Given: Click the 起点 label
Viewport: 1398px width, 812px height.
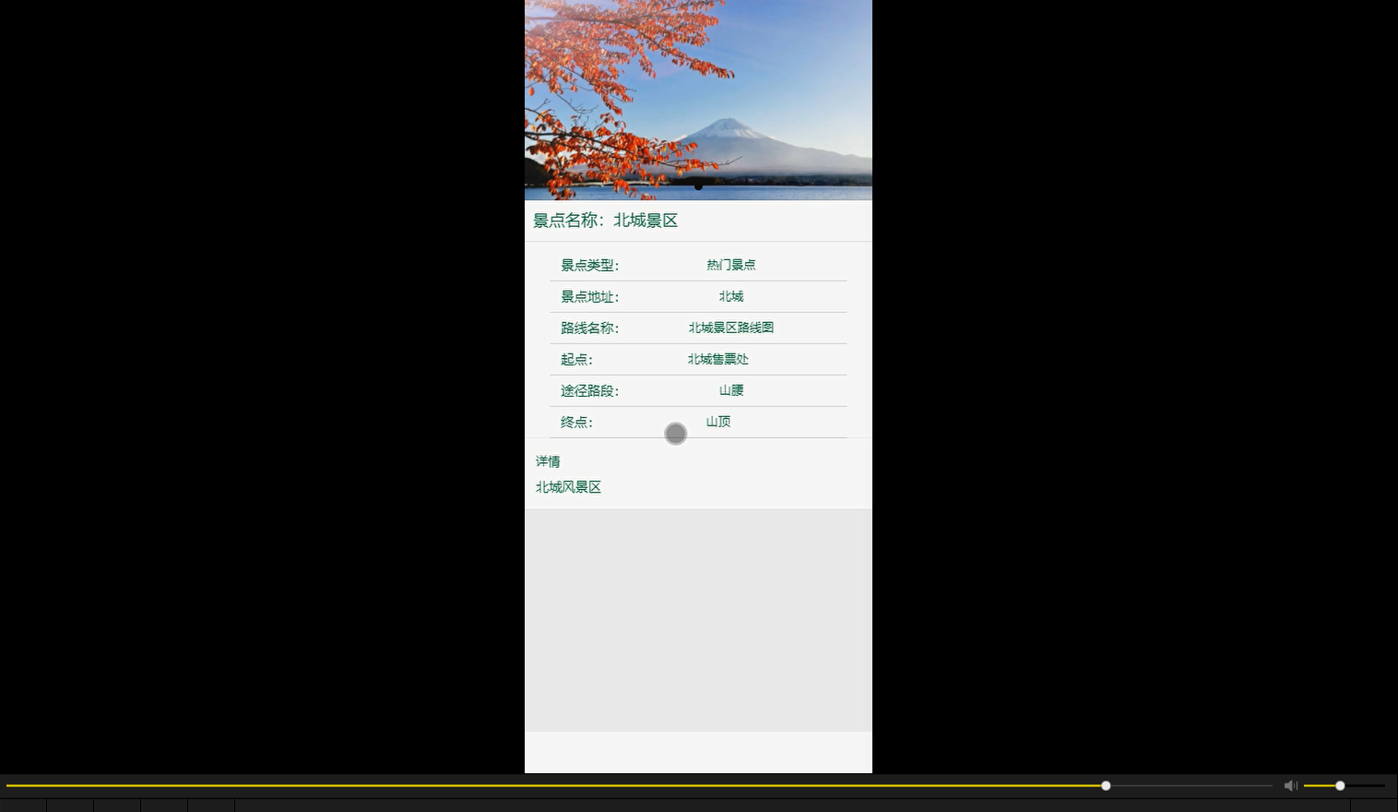Looking at the screenshot, I should tap(576, 359).
